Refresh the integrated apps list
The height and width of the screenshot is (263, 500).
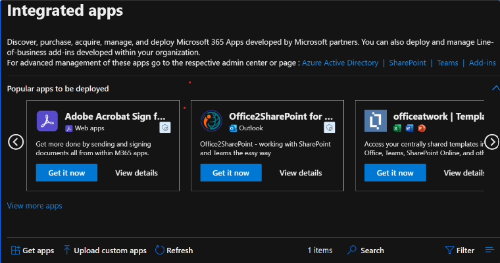(x=174, y=251)
